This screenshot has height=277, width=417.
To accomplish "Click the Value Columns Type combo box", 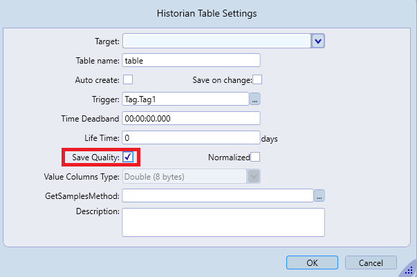I will pyautogui.click(x=184, y=176).
